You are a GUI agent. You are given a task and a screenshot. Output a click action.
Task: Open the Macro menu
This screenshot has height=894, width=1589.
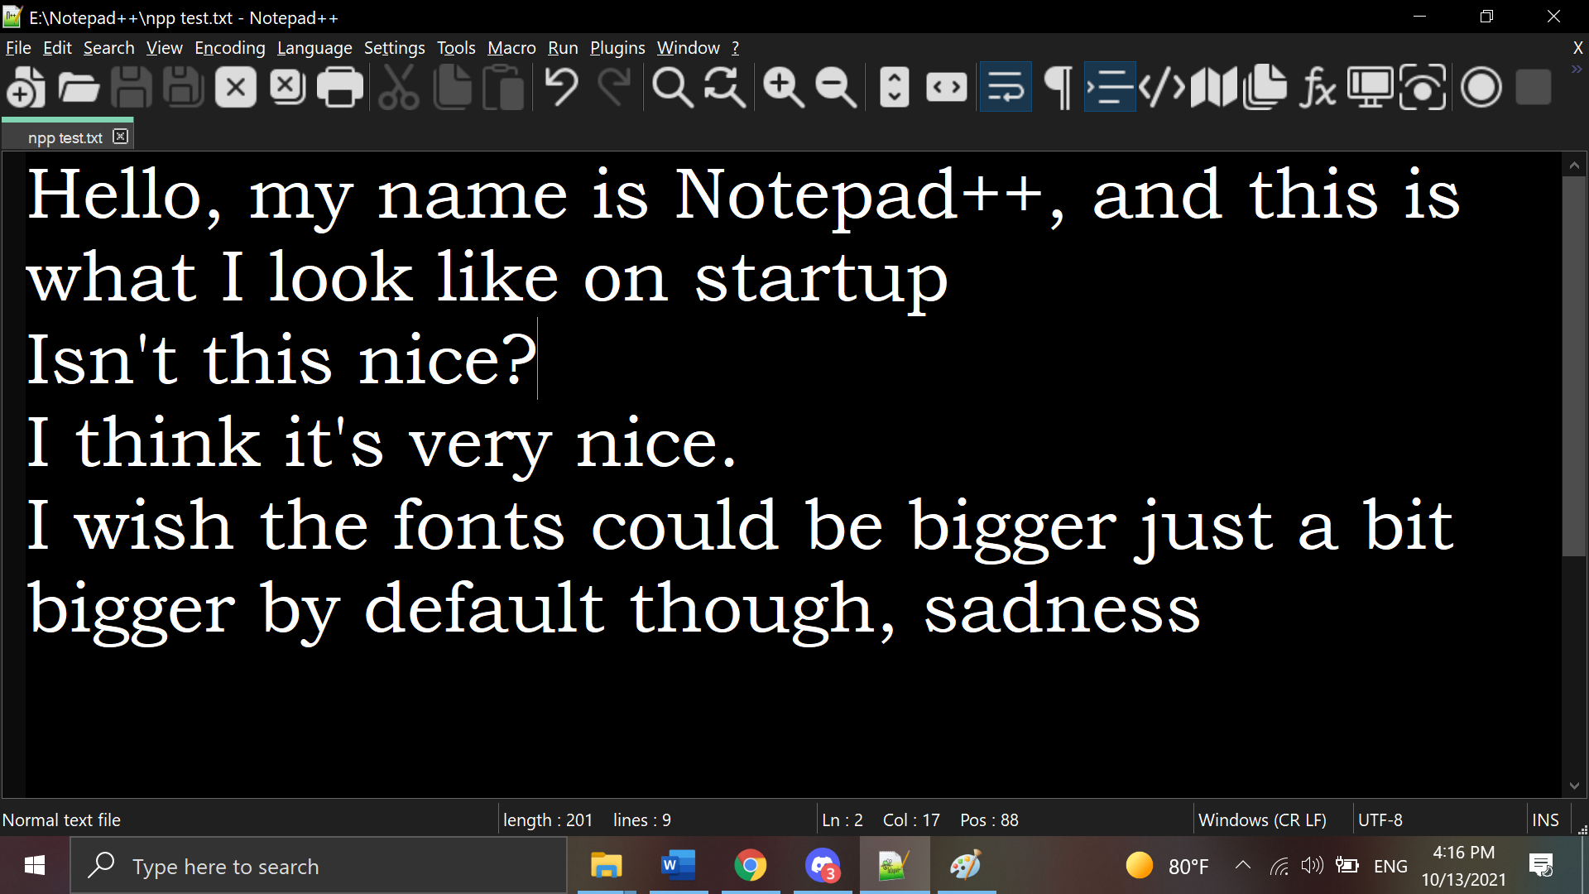511,48
